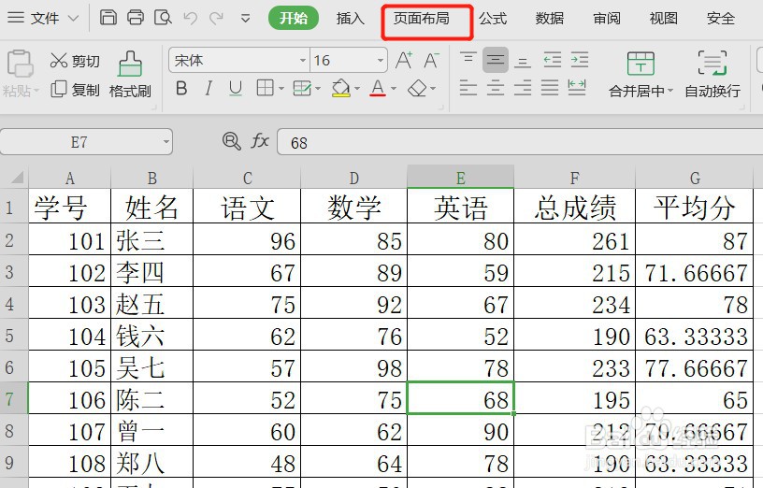Click the 总成绩 header cell
Viewport: 763px width, 488px height.
point(575,207)
